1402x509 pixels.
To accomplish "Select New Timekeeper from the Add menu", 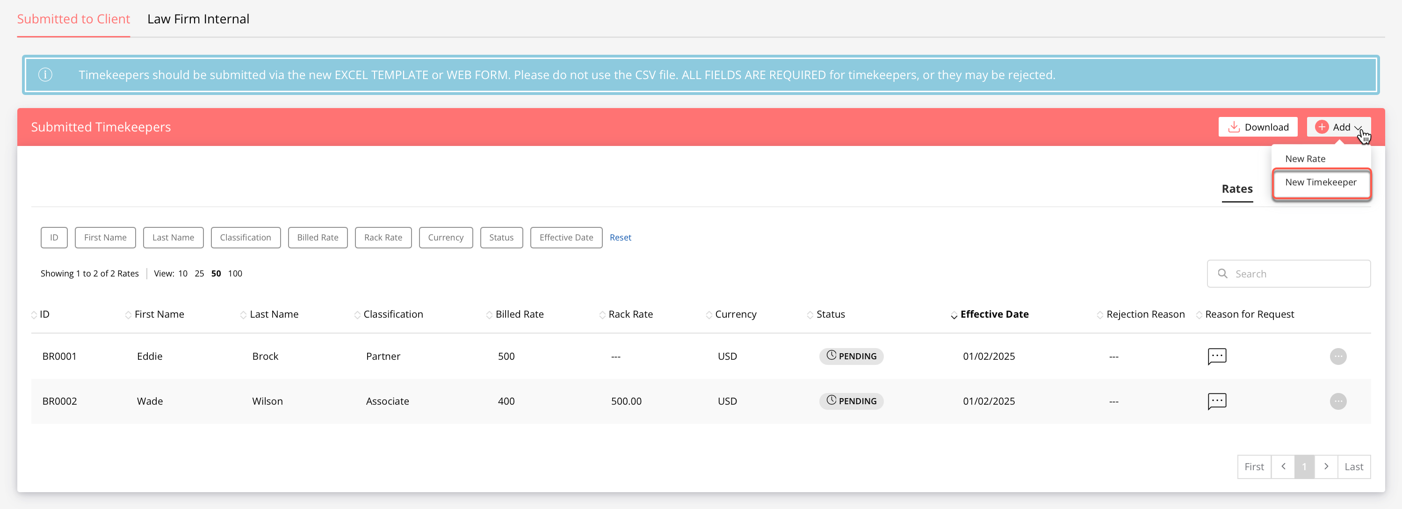I will tap(1322, 182).
